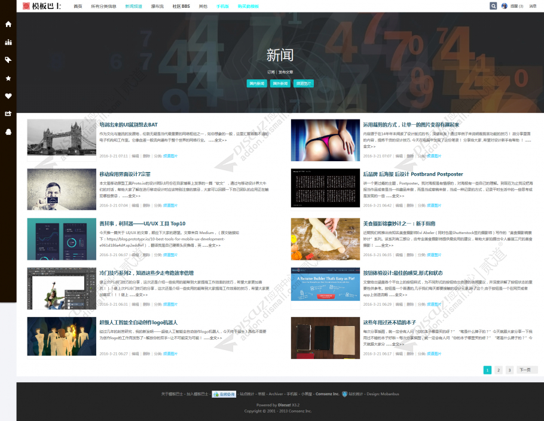This screenshot has width=544, height=421.
Task: Open the 瀑布流 navigation item
Action: coord(157,6)
